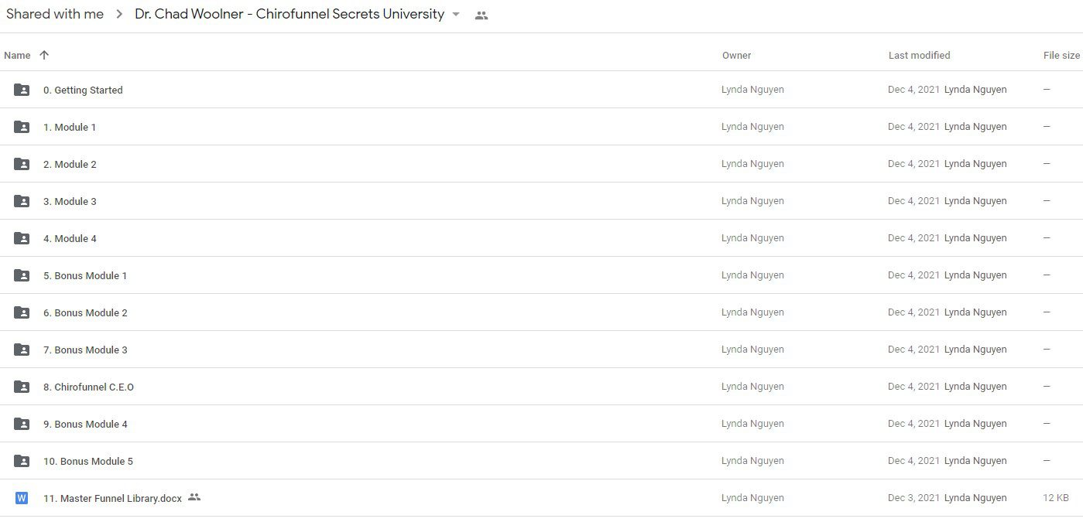The width and height of the screenshot is (1083, 522).
Task: Click the shared people icon beside folder title
Action: (x=482, y=15)
